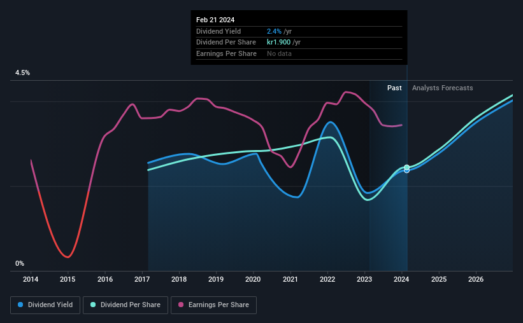
Task: Click the 4.5% y-axis label
Action: 22,72
